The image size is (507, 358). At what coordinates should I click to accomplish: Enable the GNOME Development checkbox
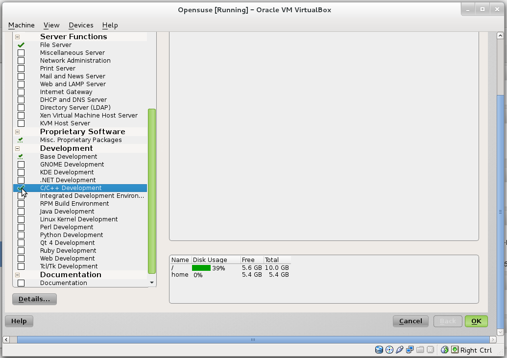click(21, 164)
